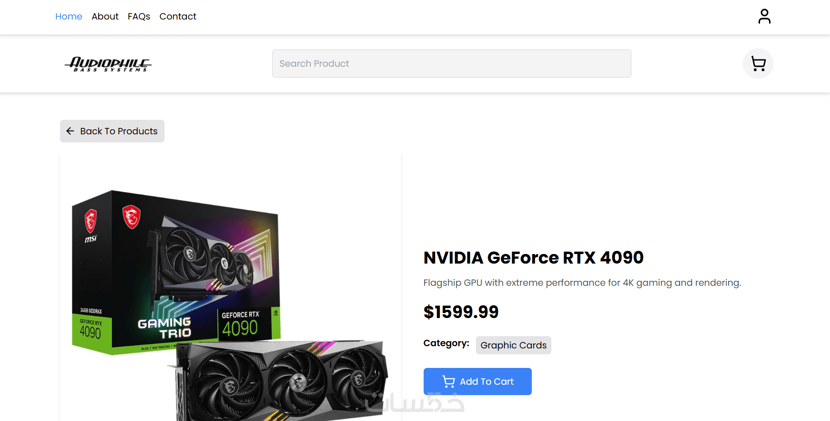
Task: Open the user account profile icon
Action: [764, 16]
